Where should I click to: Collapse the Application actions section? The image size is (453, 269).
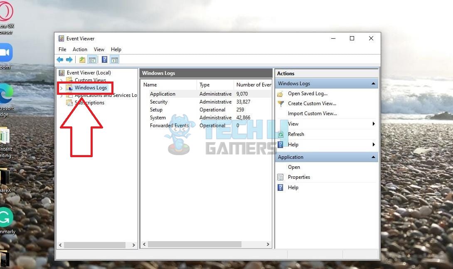click(373, 157)
